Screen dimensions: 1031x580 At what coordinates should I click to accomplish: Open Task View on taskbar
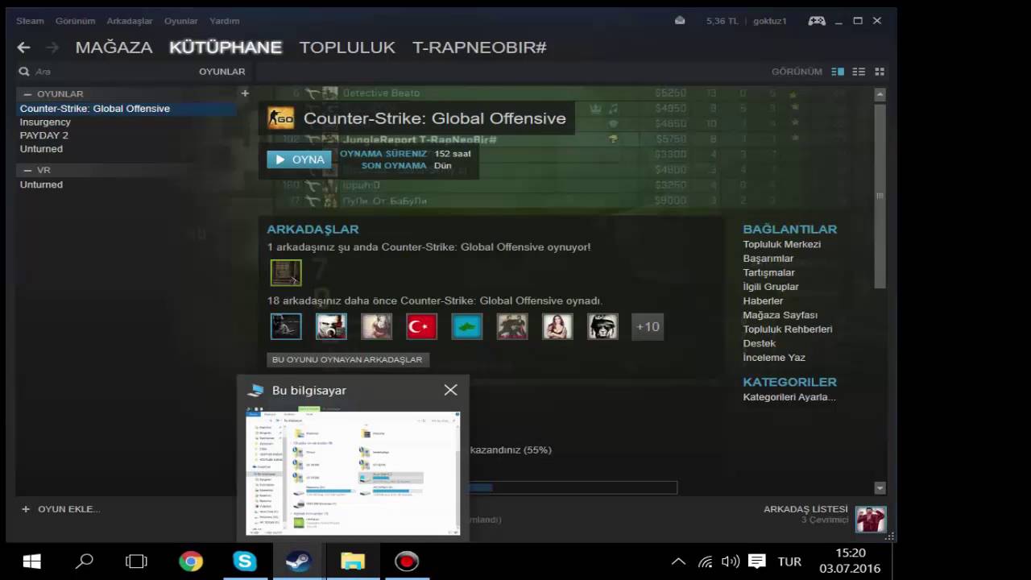137,561
